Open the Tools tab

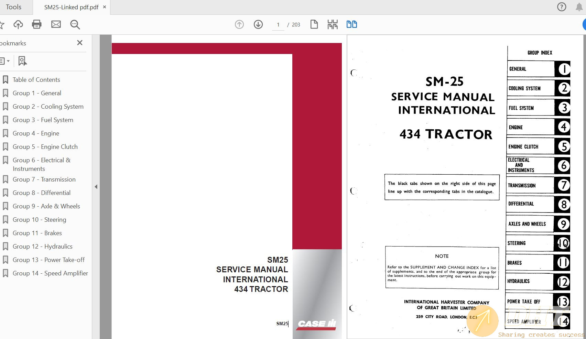pos(14,7)
